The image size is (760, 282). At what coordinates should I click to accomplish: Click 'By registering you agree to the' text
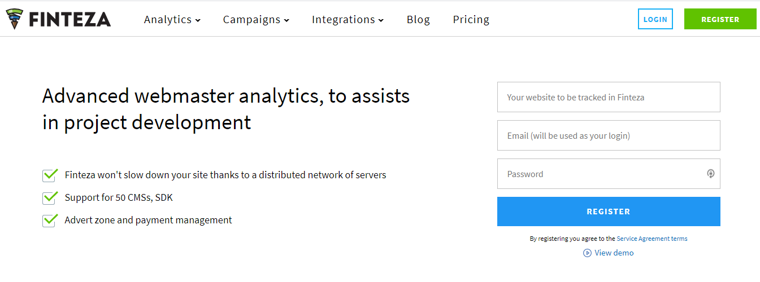(572, 239)
